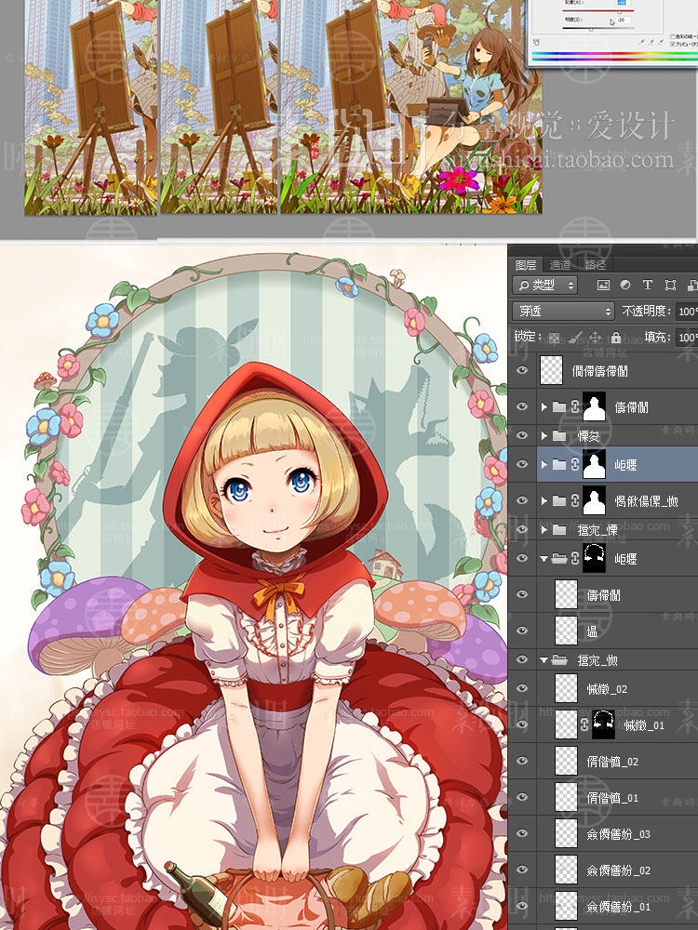The width and height of the screenshot is (698, 930).
Task: Click mask link icon on 僥僽僩 group
Action: click(574, 407)
